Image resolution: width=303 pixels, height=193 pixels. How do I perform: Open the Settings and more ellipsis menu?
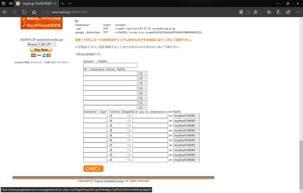(x=298, y=12)
